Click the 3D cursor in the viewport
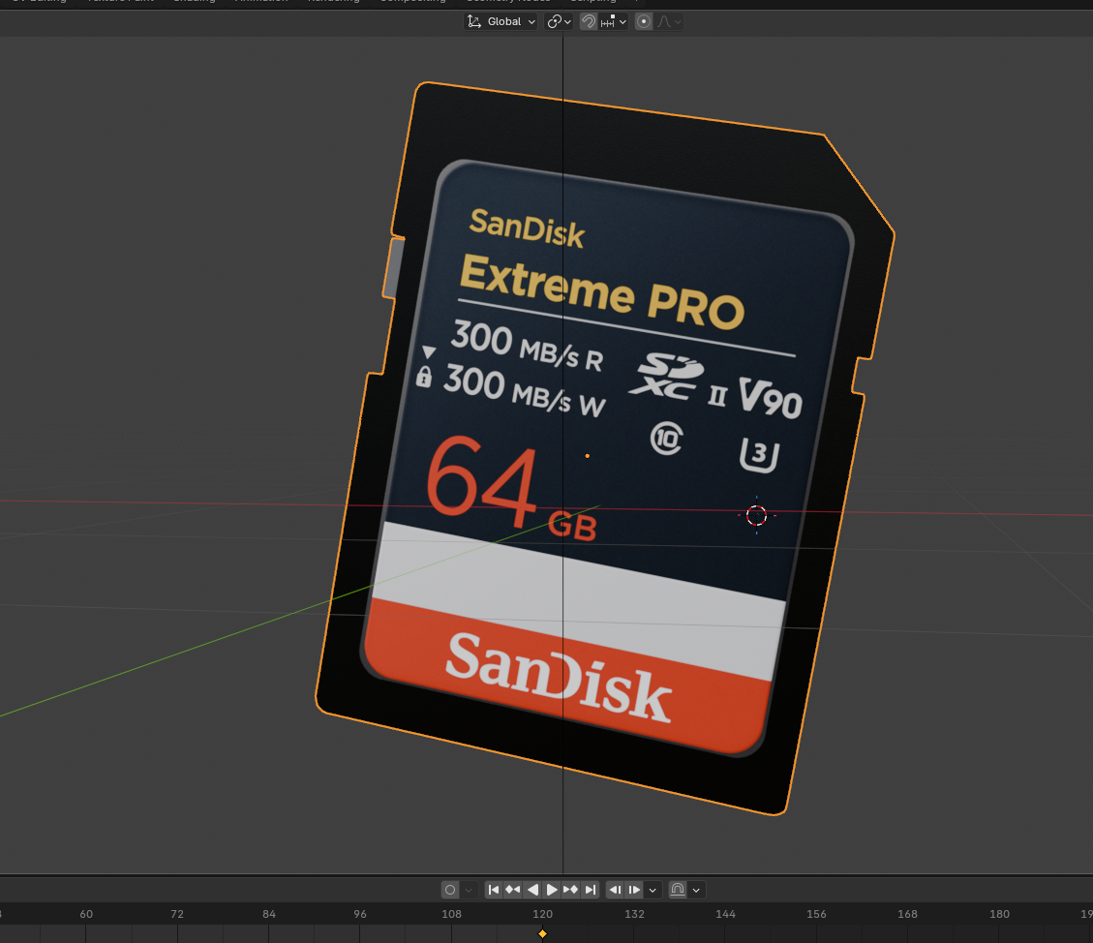 pos(756,515)
